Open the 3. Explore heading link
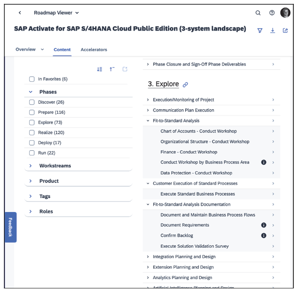Screen dimensions: 298x292 pos(164,84)
